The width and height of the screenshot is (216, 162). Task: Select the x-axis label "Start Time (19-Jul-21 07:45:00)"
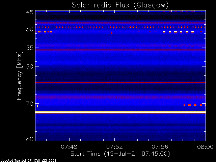(120, 154)
